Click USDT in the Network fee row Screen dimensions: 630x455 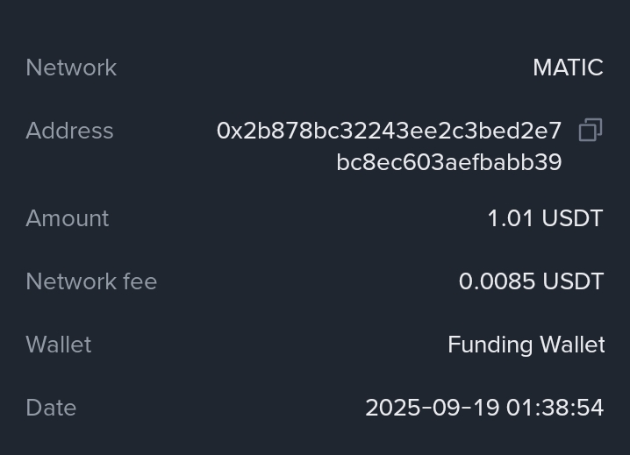572,281
